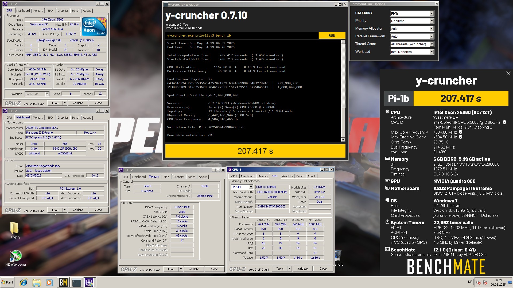
Task: Click y-cruncher output scrollbar up arrow
Action: coord(343,42)
